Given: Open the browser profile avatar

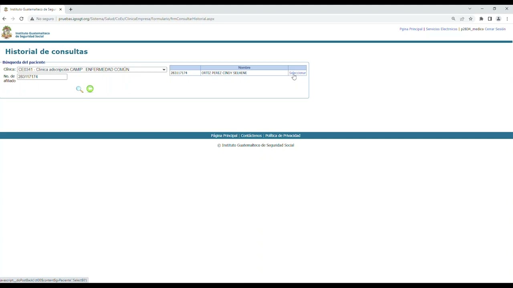Looking at the screenshot, I should (x=499, y=19).
